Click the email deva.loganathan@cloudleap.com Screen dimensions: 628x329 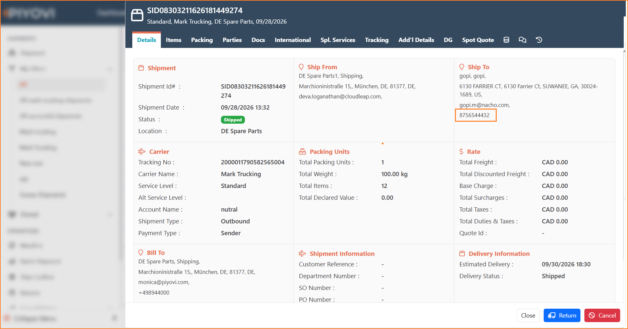(340, 96)
